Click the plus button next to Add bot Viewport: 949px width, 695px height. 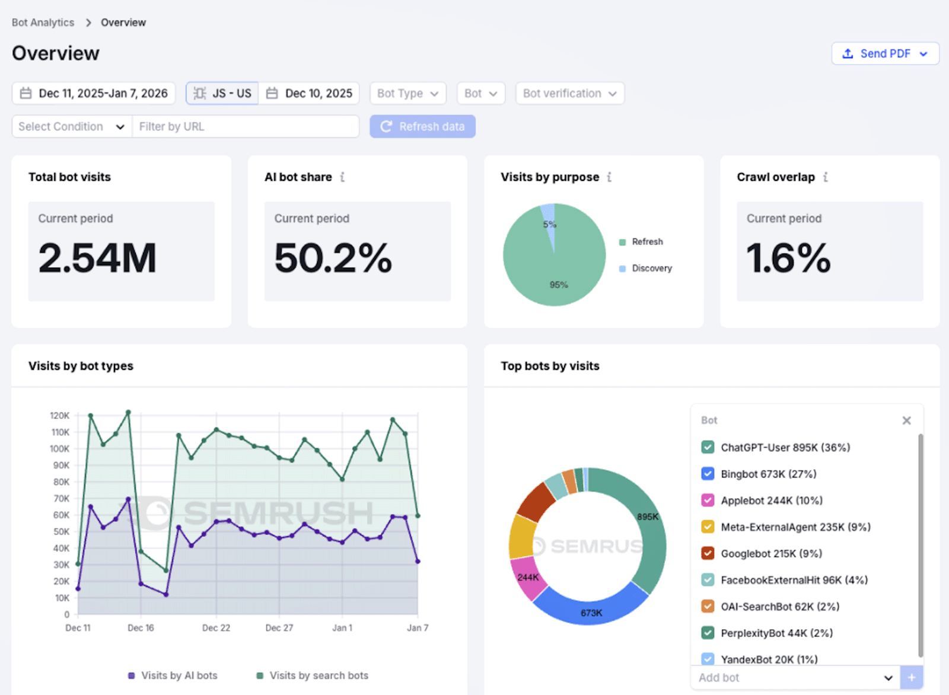tap(912, 677)
